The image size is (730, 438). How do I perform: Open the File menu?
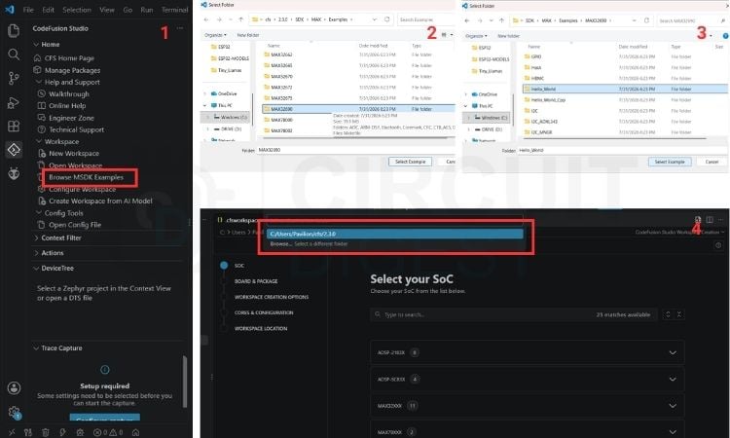point(28,10)
